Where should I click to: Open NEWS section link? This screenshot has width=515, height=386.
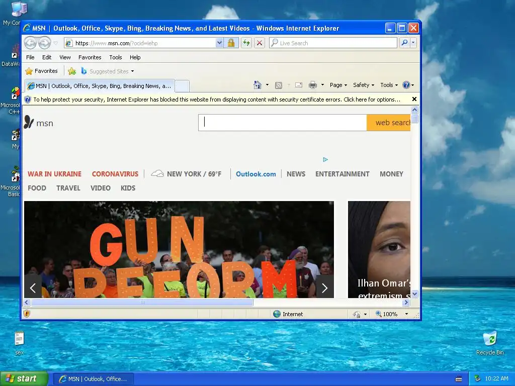296,174
